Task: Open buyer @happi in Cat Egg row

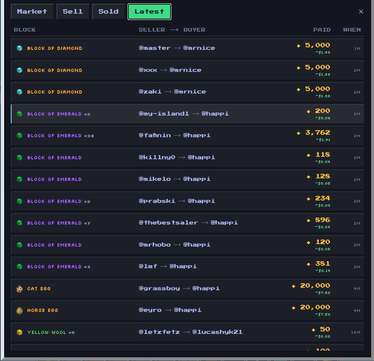Action: 206,288
